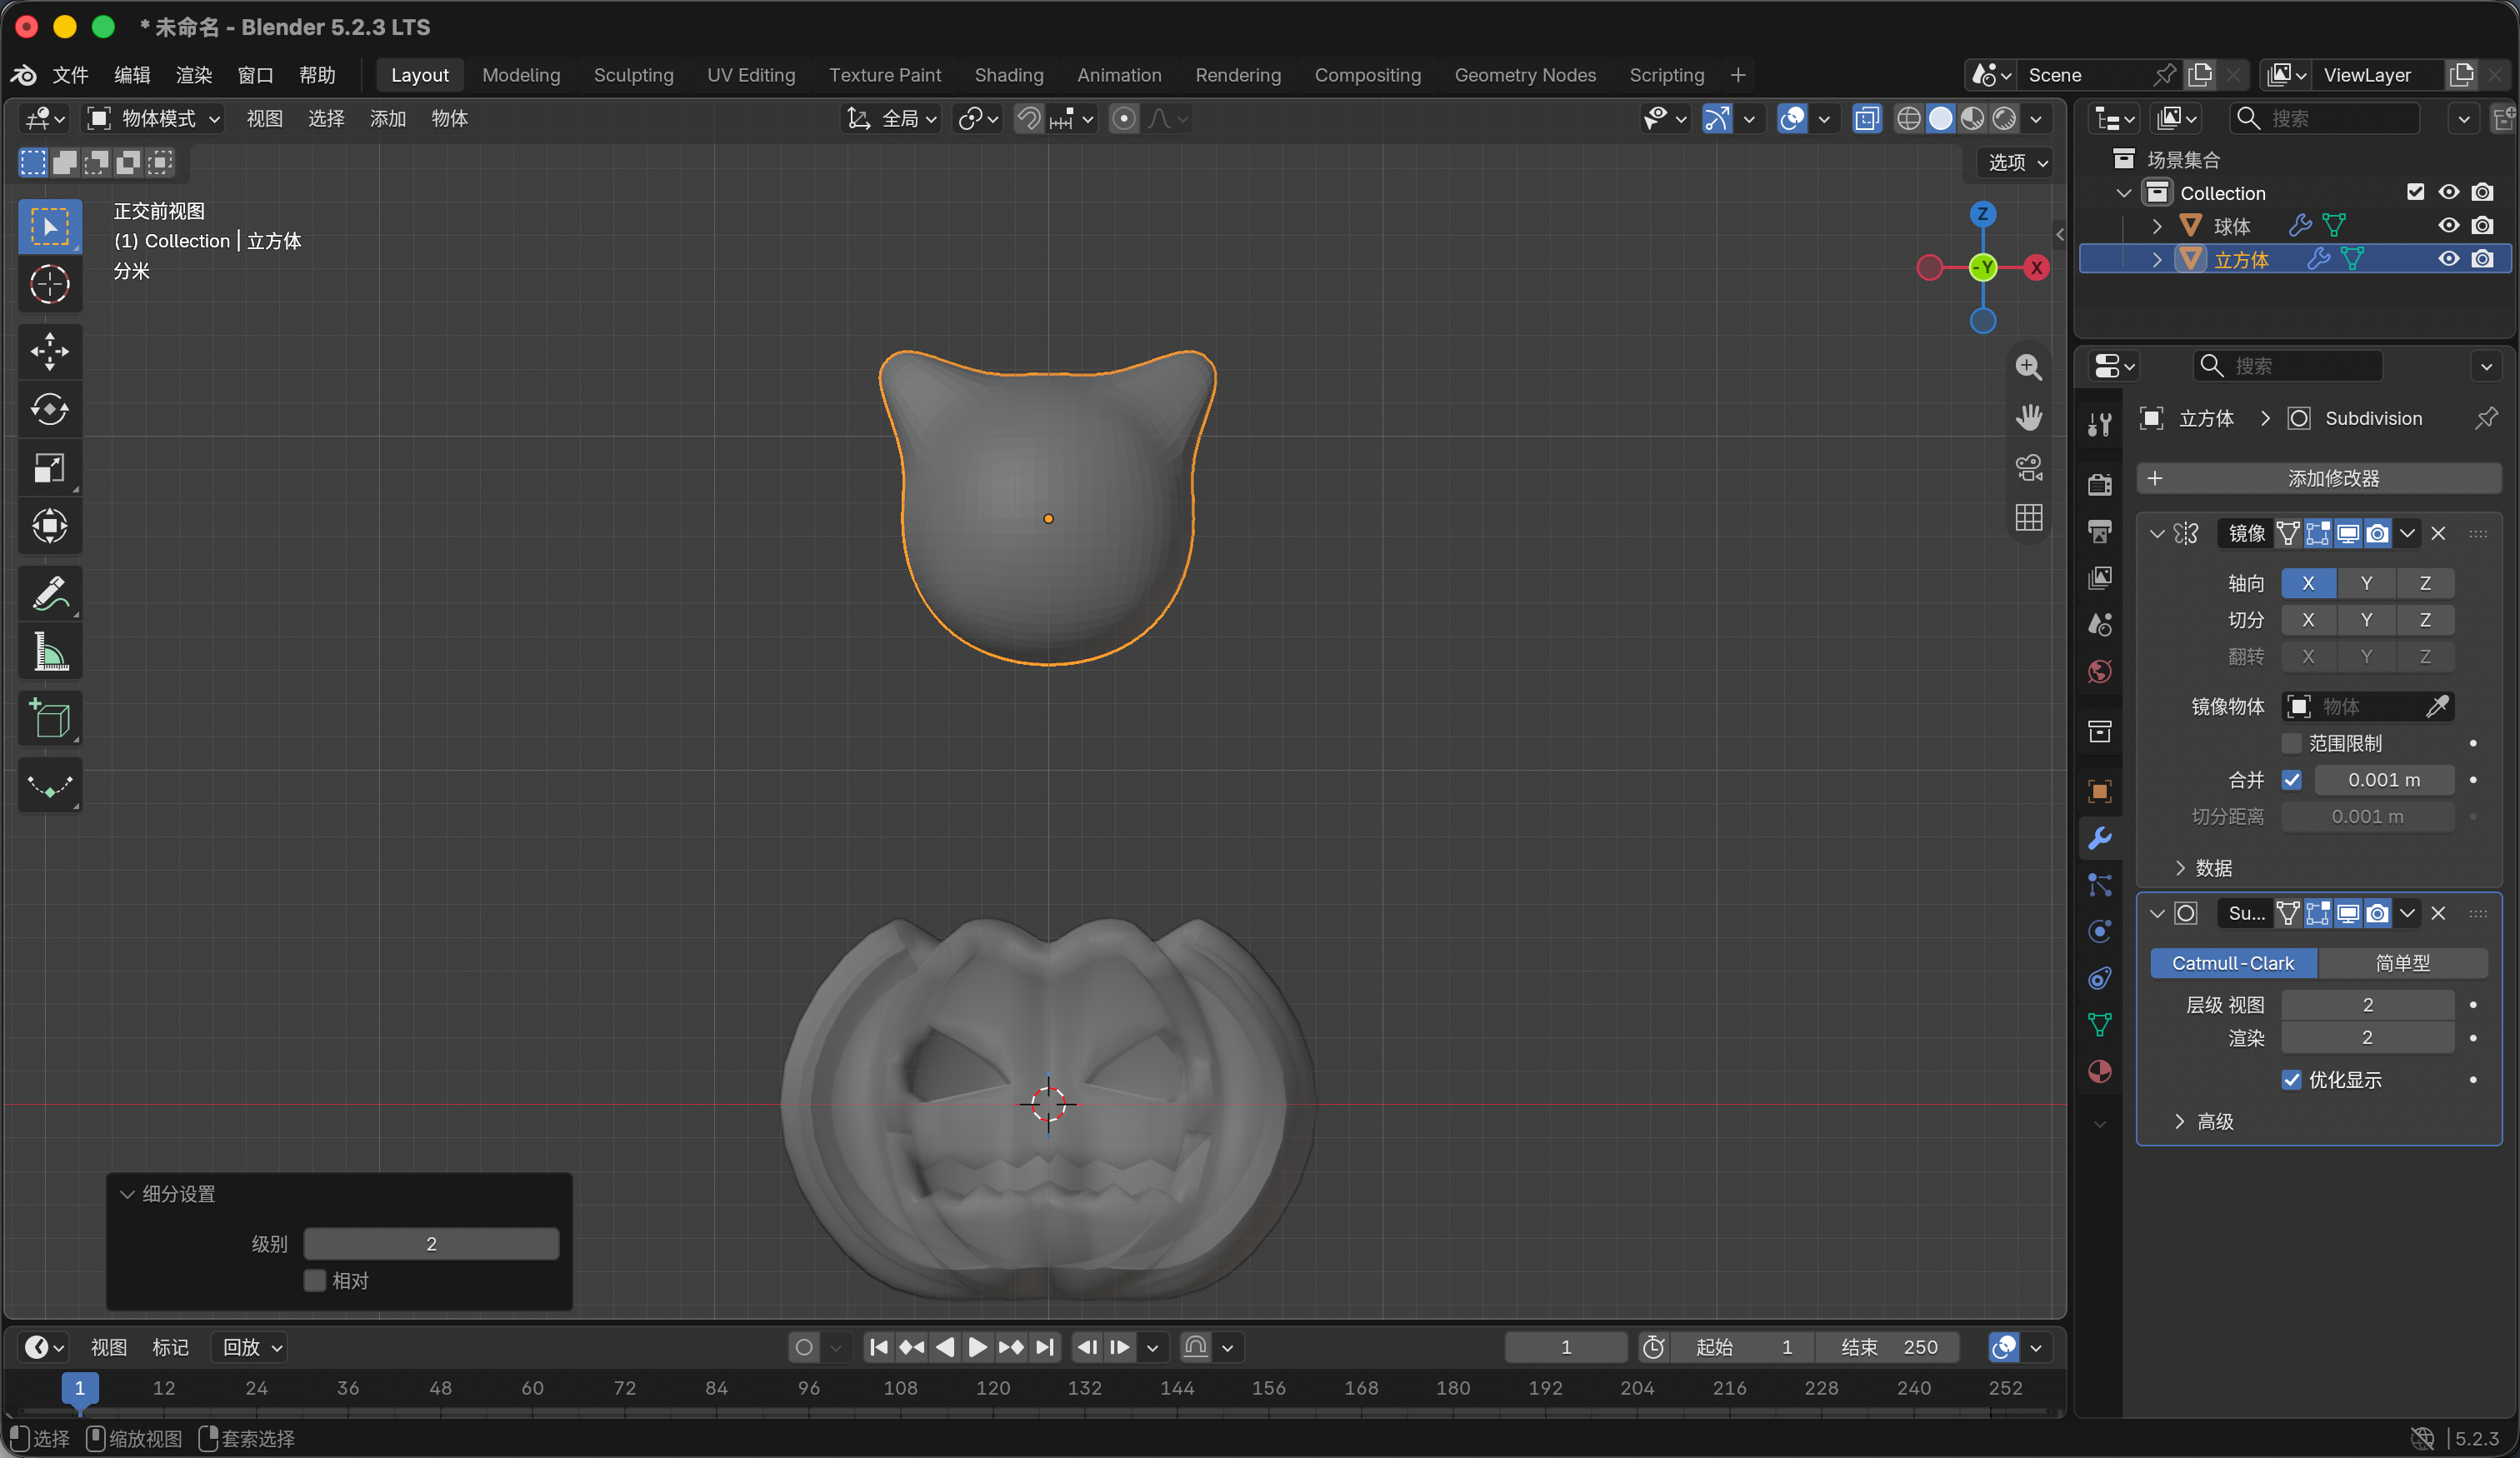
Task: Pick the Add Cube tool
Action: tap(50, 718)
